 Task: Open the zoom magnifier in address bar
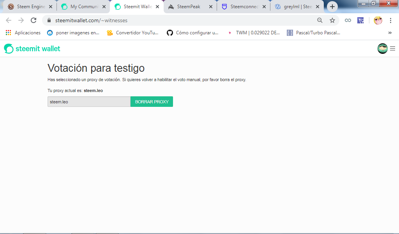[x=320, y=20]
